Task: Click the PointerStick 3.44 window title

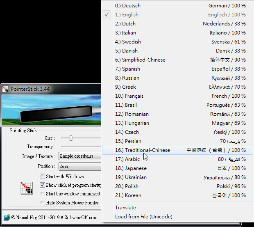Action: pyautogui.click(x=30, y=89)
